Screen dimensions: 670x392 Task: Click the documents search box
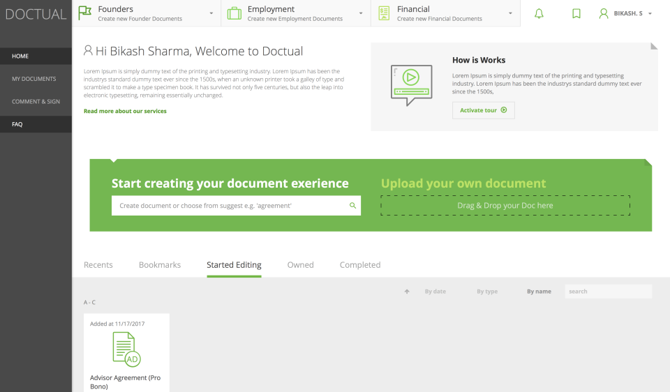click(x=609, y=292)
